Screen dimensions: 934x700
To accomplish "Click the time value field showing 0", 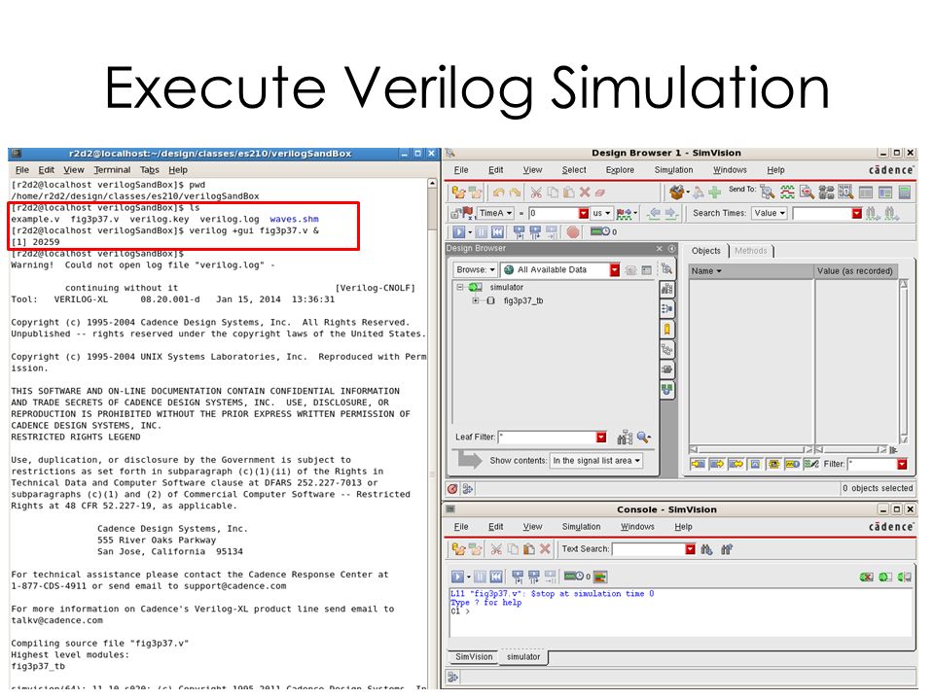I will [554, 213].
